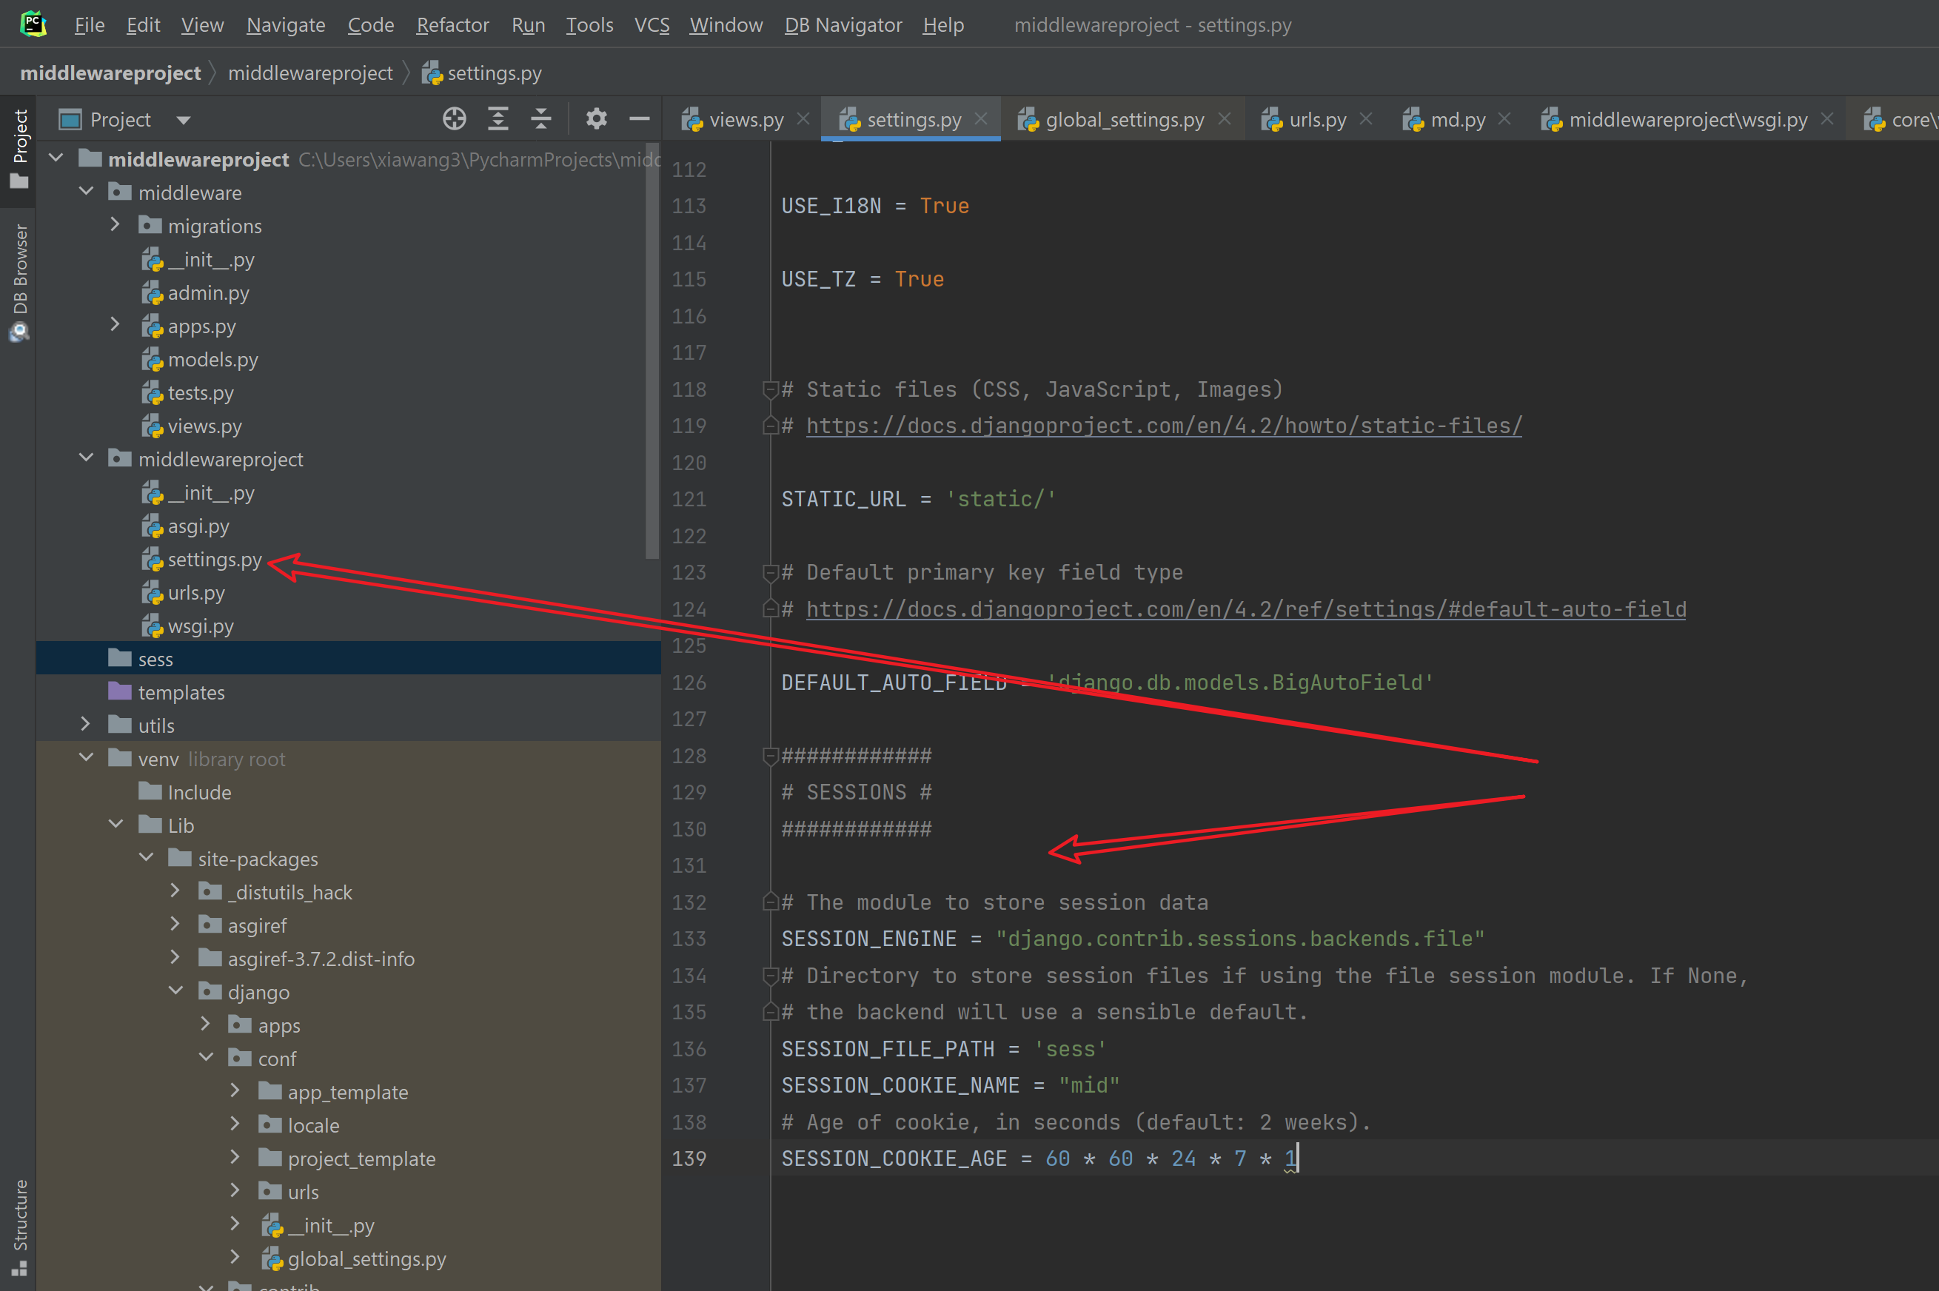Open the Refactor menu

(x=452, y=24)
